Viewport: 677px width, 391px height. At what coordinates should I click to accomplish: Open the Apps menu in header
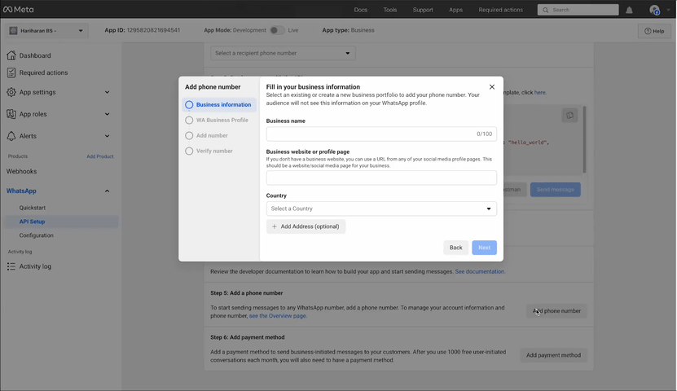[x=455, y=10]
